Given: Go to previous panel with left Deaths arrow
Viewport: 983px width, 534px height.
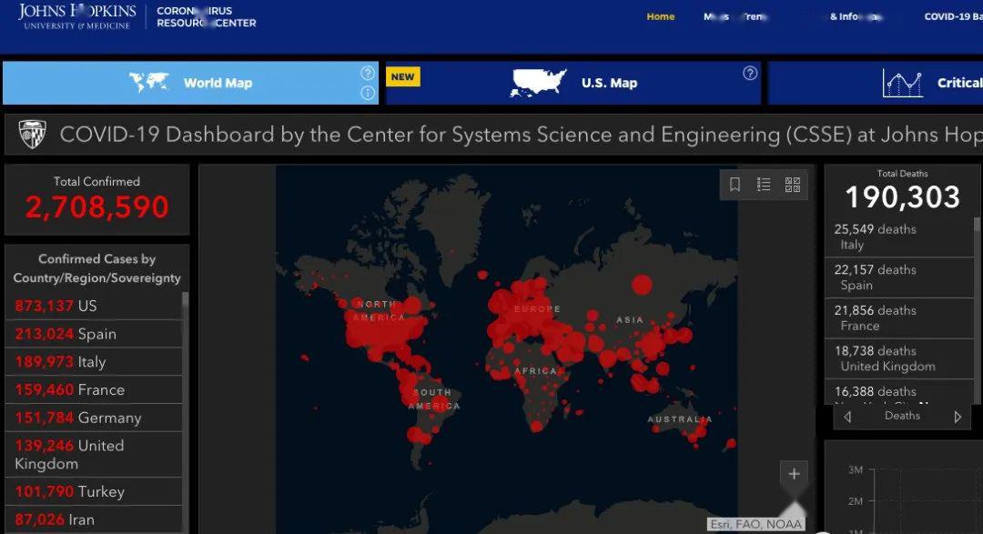Looking at the screenshot, I should tap(847, 417).
